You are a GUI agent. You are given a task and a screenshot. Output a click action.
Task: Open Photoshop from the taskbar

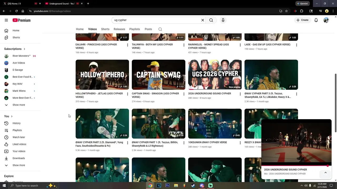tap(167, 185)
